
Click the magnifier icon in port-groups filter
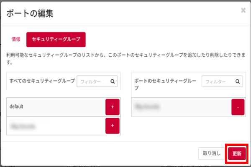[237, 81]
